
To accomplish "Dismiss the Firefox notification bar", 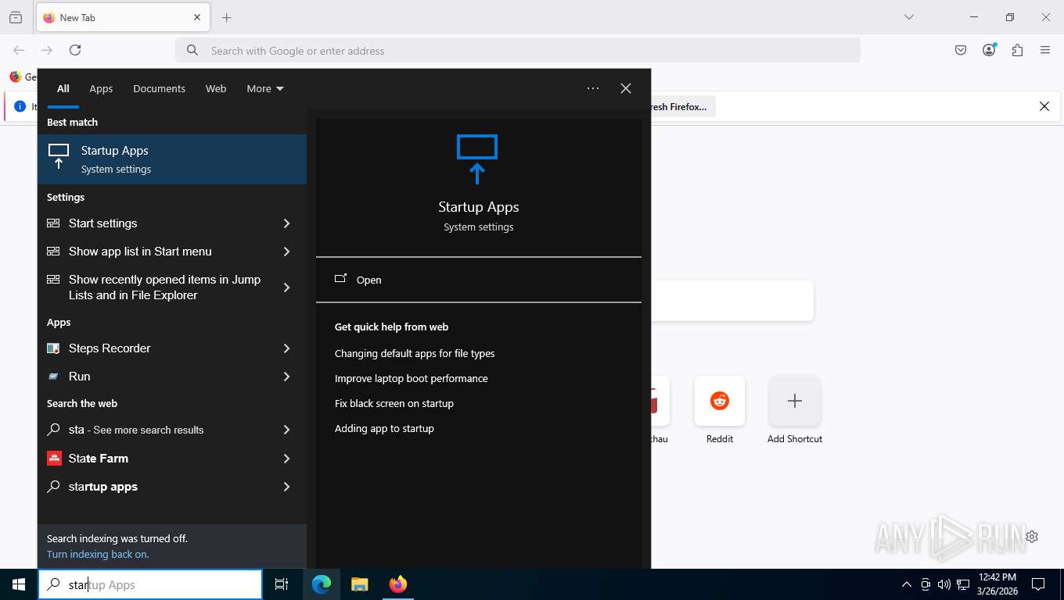I will tap(1044, 106).
